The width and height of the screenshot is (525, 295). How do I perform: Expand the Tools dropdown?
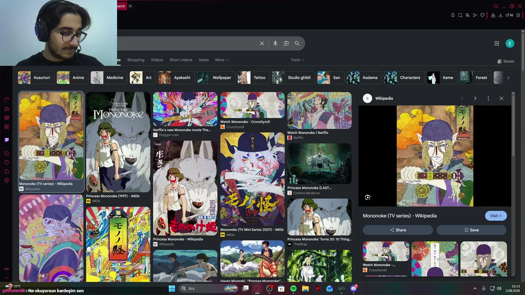tap(297, 60)
